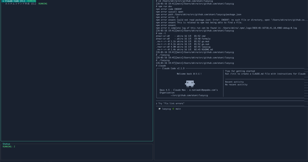
Task: Click the Claude Code pixel mascot icon
Action: coord(190,83)
